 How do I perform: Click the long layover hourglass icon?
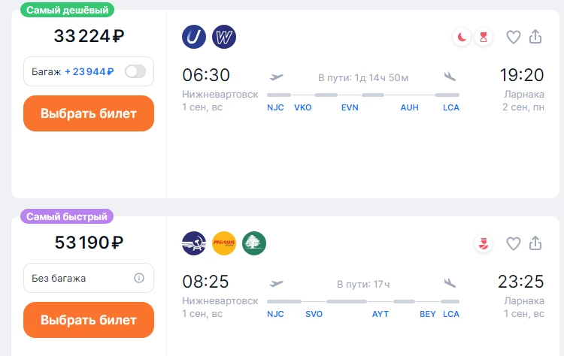pos(484,37)
